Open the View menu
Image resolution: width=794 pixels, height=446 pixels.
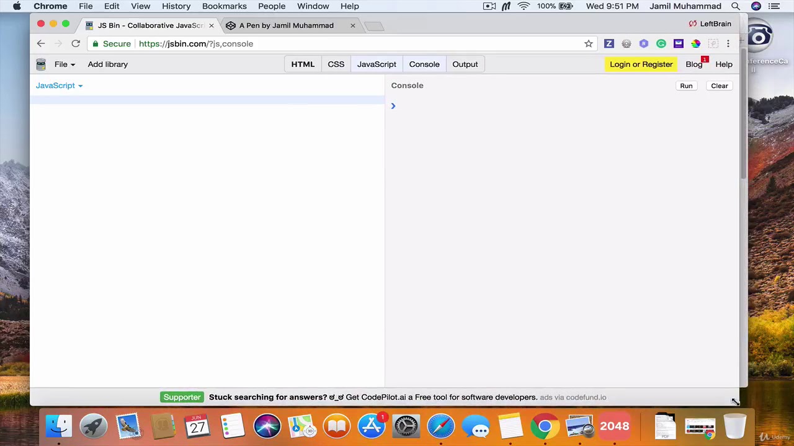point(140,6)
